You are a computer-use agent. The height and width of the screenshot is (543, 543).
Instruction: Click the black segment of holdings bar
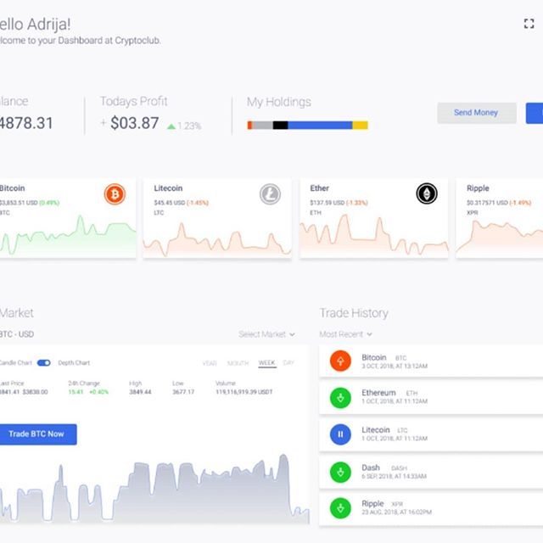coord(280,125)
